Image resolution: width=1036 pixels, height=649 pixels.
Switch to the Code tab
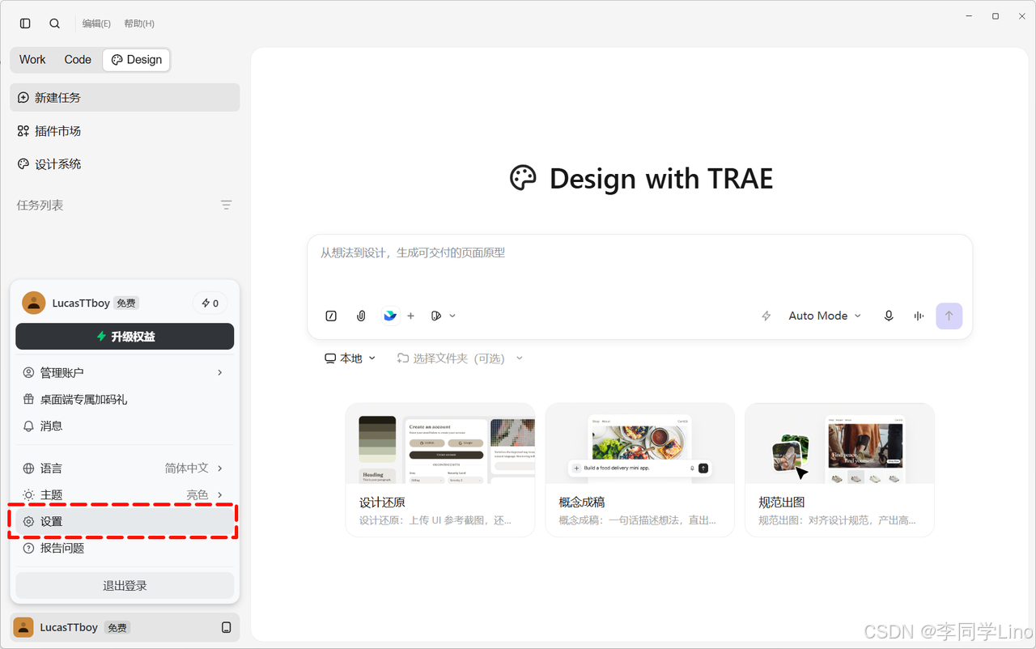pyautogui.click(x=78, y=59)
